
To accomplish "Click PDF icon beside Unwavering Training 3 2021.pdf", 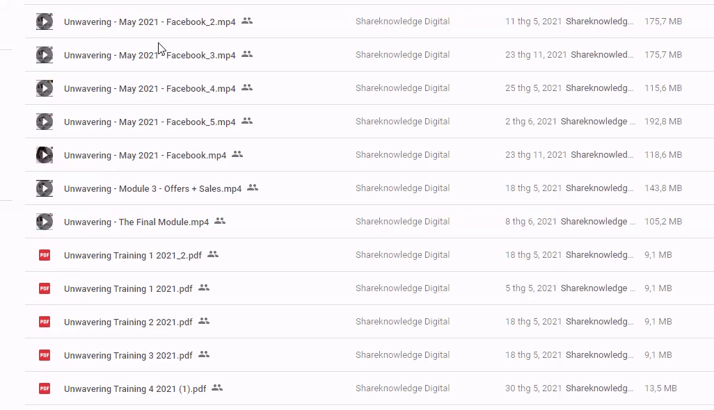I will (x=45, y=355).
